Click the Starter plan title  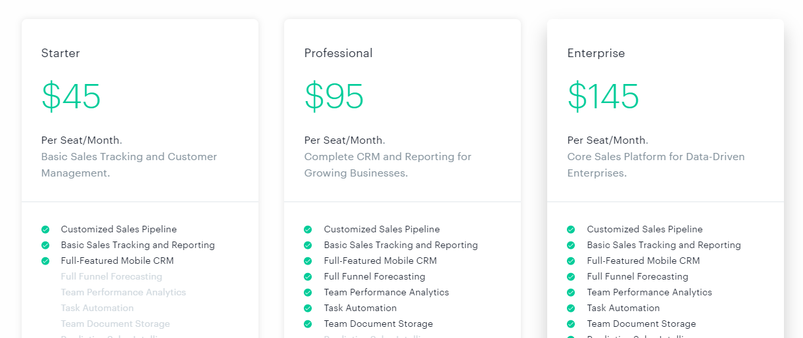coord(61,53)
